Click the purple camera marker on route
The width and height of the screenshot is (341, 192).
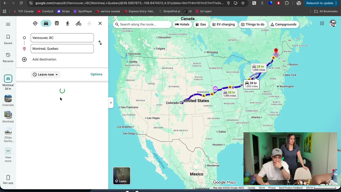point(215,88)
